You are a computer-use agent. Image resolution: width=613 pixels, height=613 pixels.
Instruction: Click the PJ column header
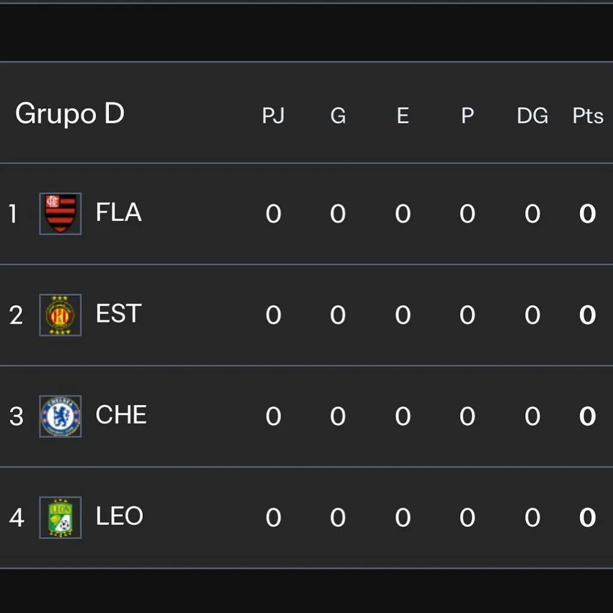[273, 116]
